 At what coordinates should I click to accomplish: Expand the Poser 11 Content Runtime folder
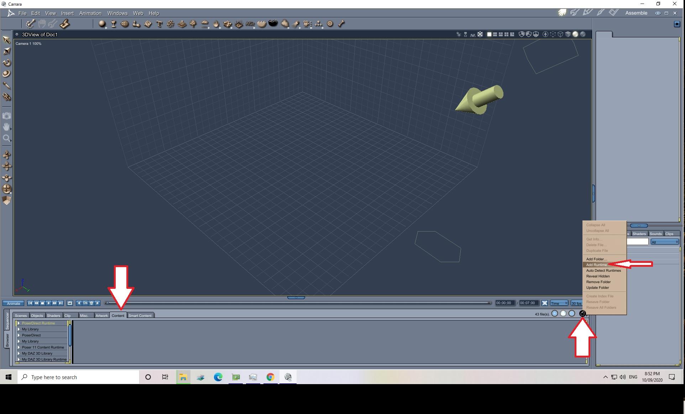[x=19, y=347]
